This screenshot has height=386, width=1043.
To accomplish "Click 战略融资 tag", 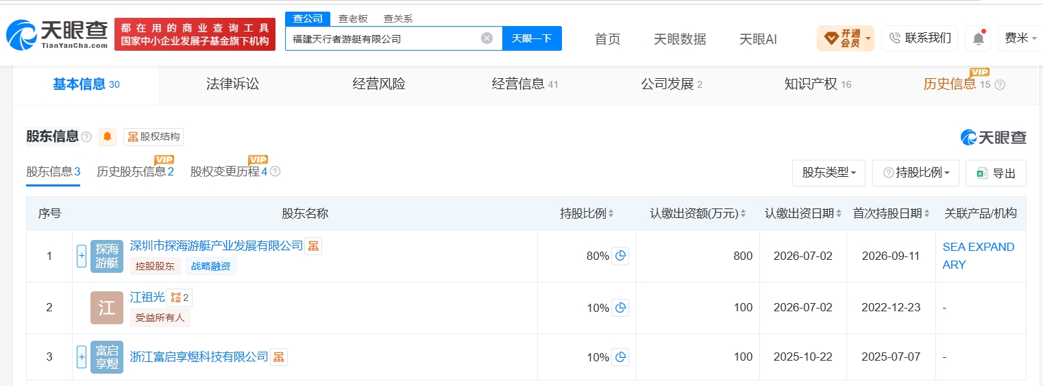I will pyautogui.click(x=210, y=267).
